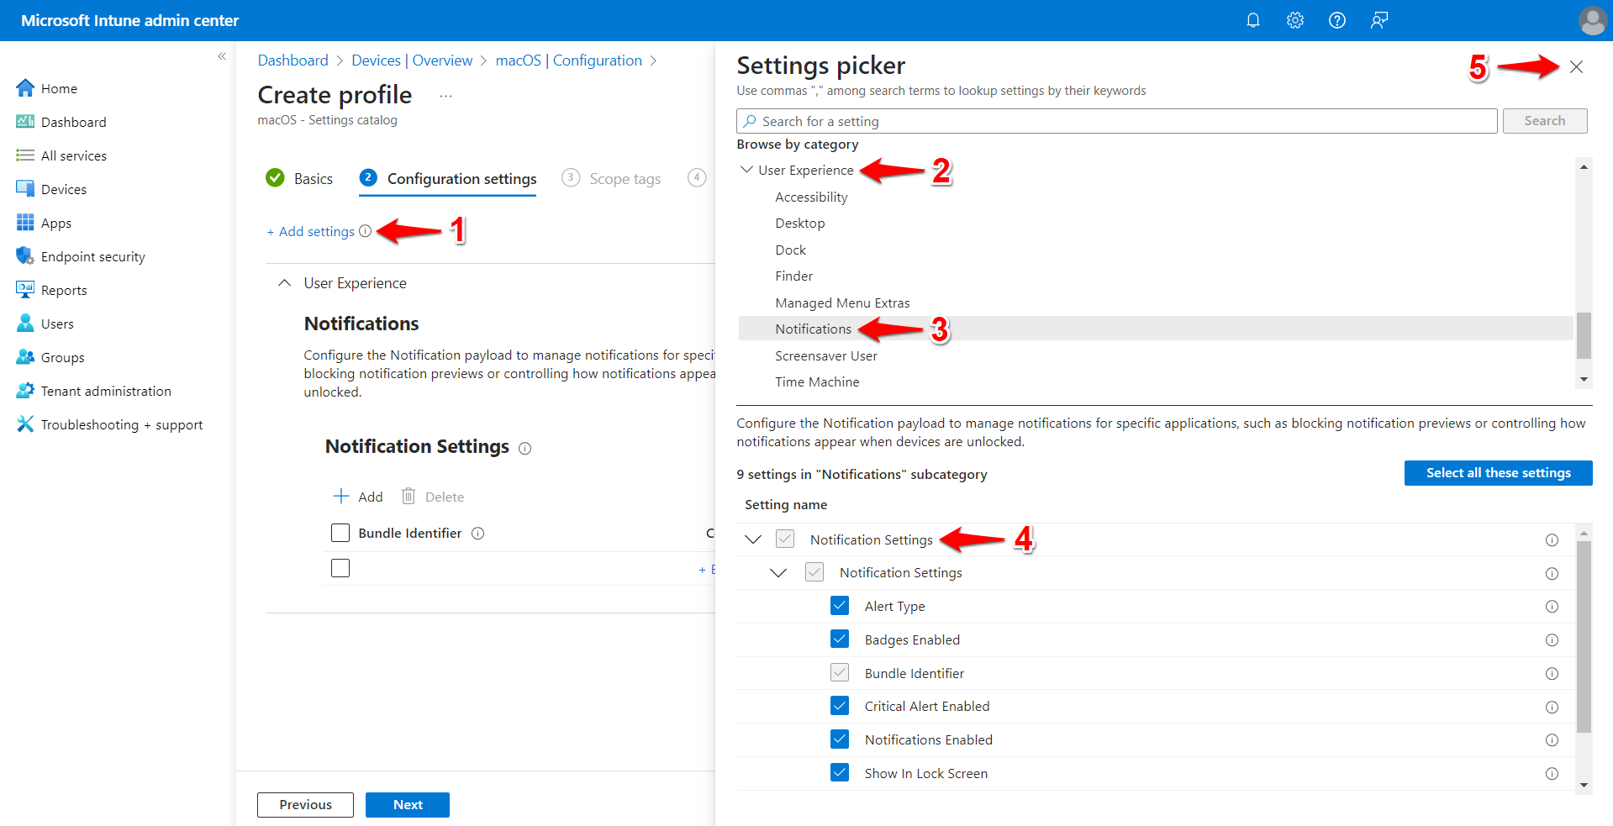Go to the Scope tags step
Viewport: 1613px width, 826px height.
coord(611,178)
